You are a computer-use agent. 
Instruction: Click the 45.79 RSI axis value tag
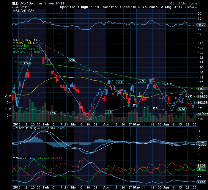201,25
